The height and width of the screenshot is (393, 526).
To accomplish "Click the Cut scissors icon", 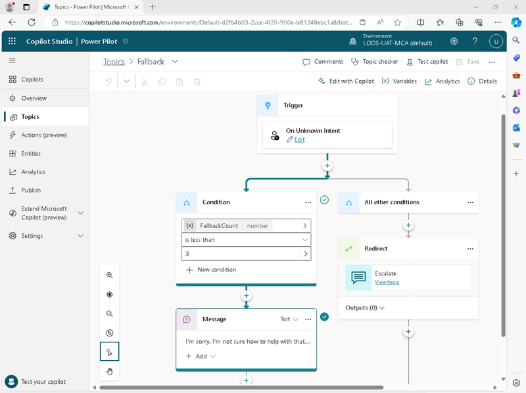I will tap(145, 81).
